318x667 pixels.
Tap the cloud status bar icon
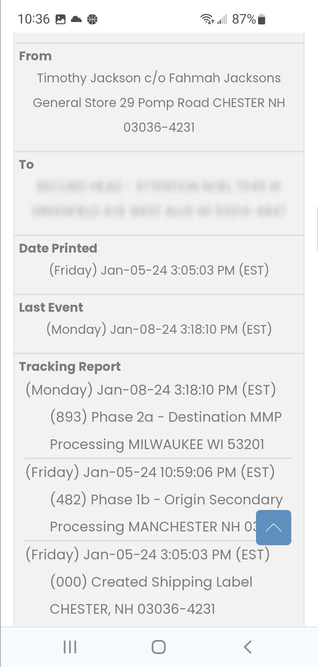pos(76,19)
